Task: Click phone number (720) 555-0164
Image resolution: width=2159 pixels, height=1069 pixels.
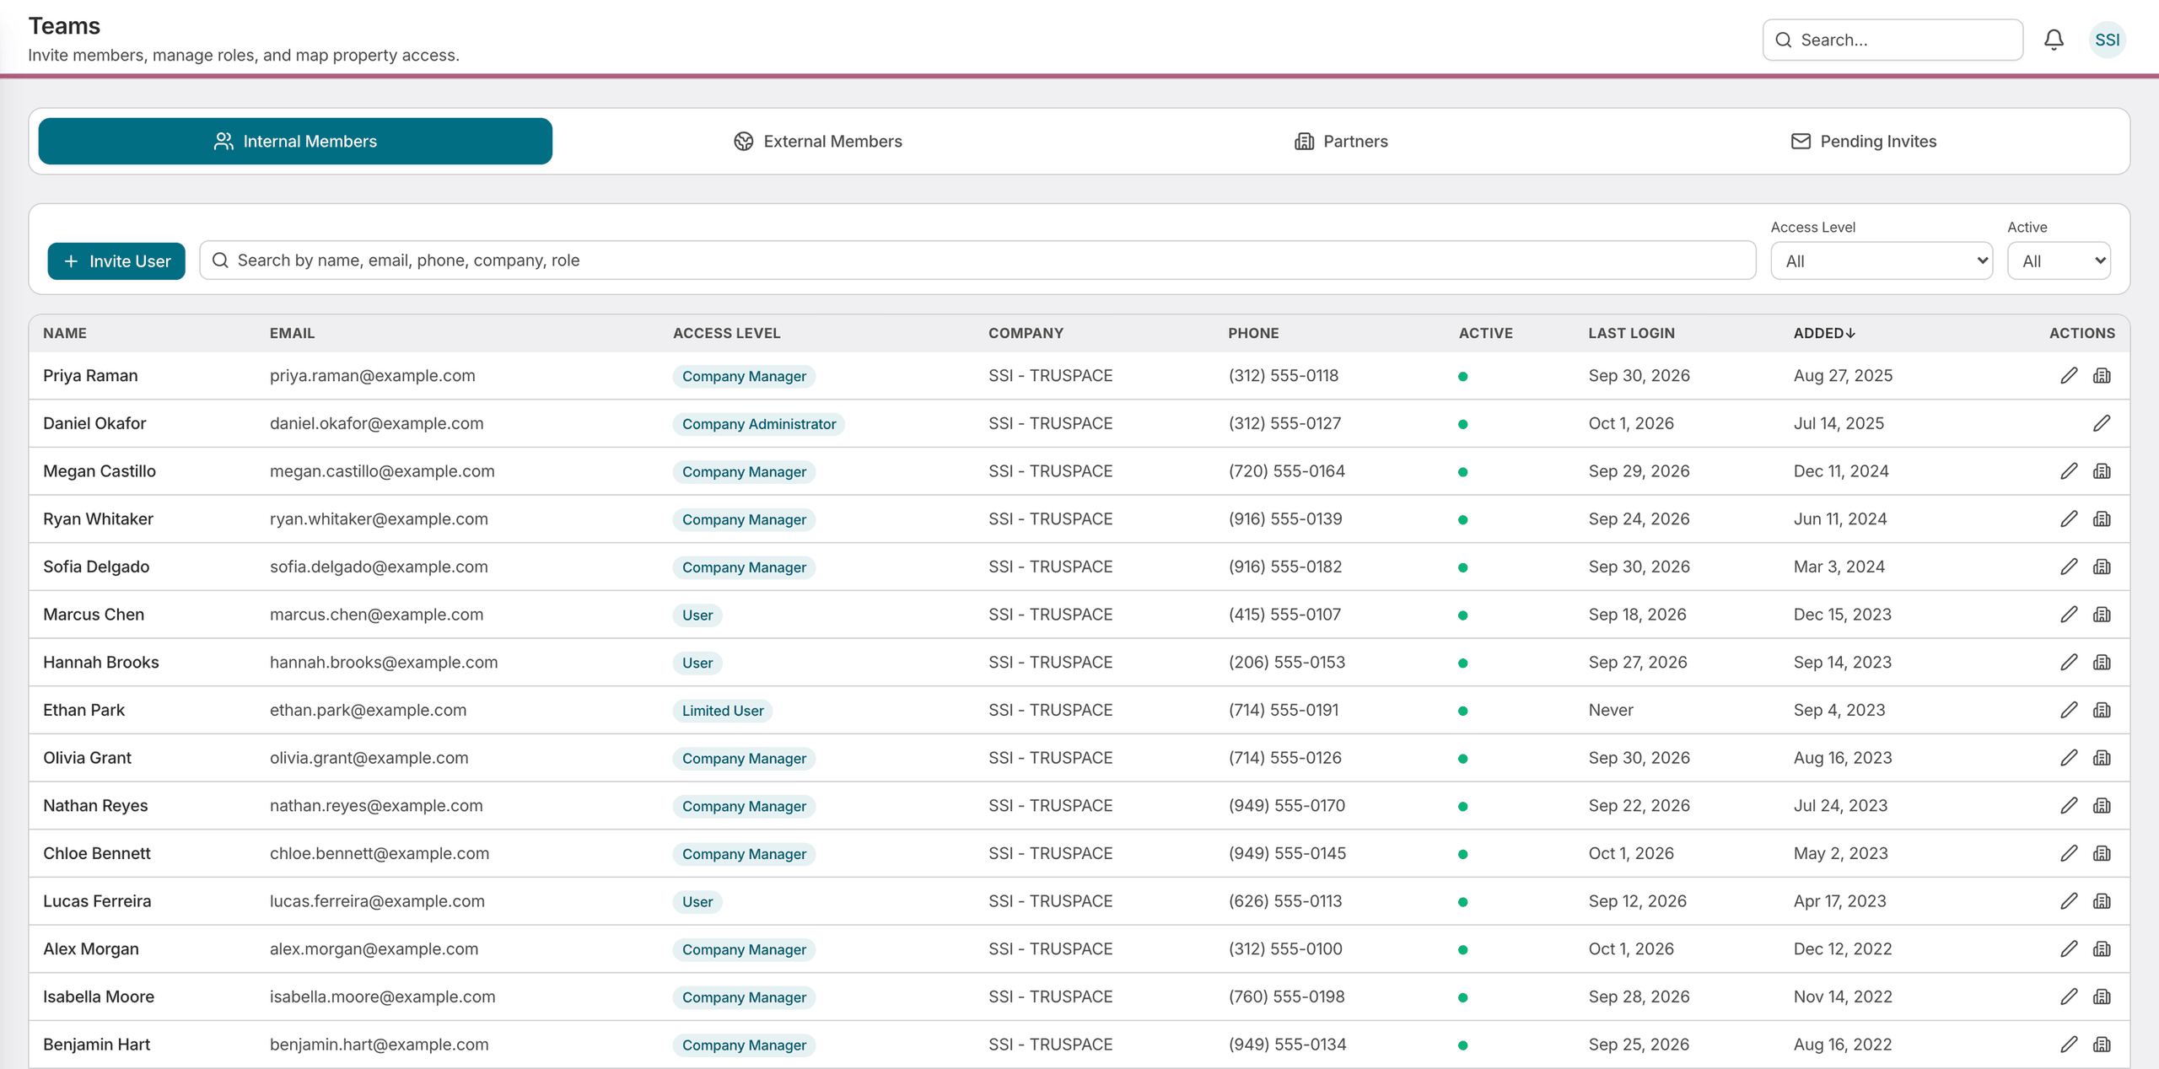Action: coord(1286,471)
